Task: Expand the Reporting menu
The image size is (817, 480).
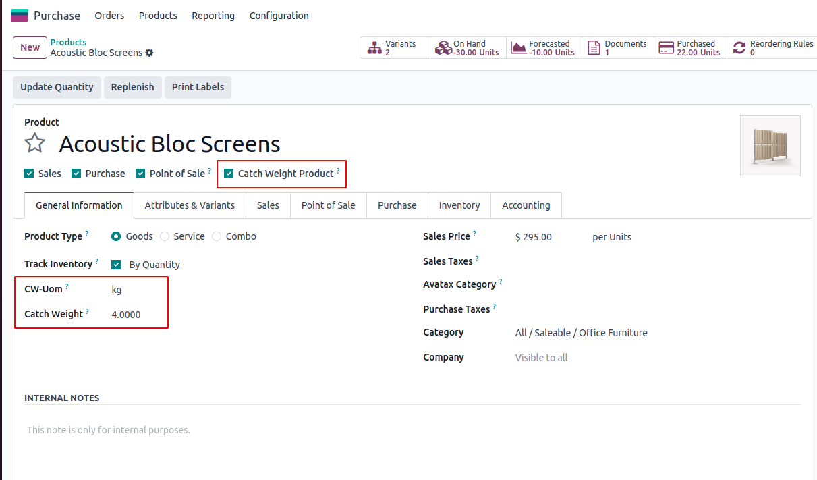Action: 213,16
